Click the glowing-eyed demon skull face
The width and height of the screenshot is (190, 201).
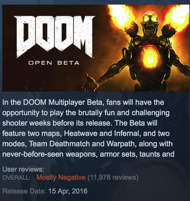(x=150, y=22)
